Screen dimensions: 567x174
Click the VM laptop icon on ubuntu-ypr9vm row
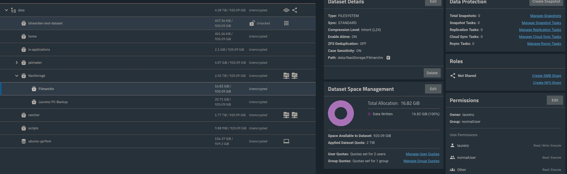click(286, 141)
